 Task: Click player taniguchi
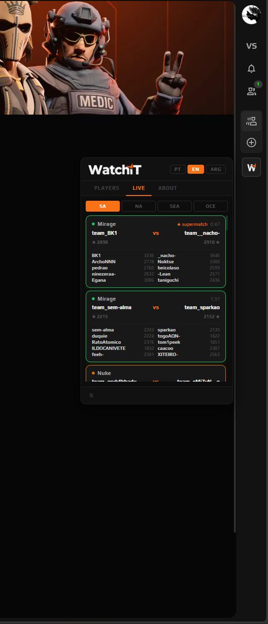[x=168, y=280]
